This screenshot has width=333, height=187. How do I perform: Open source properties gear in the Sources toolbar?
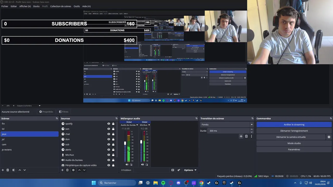pyautogui.click(x=73, y=170)
